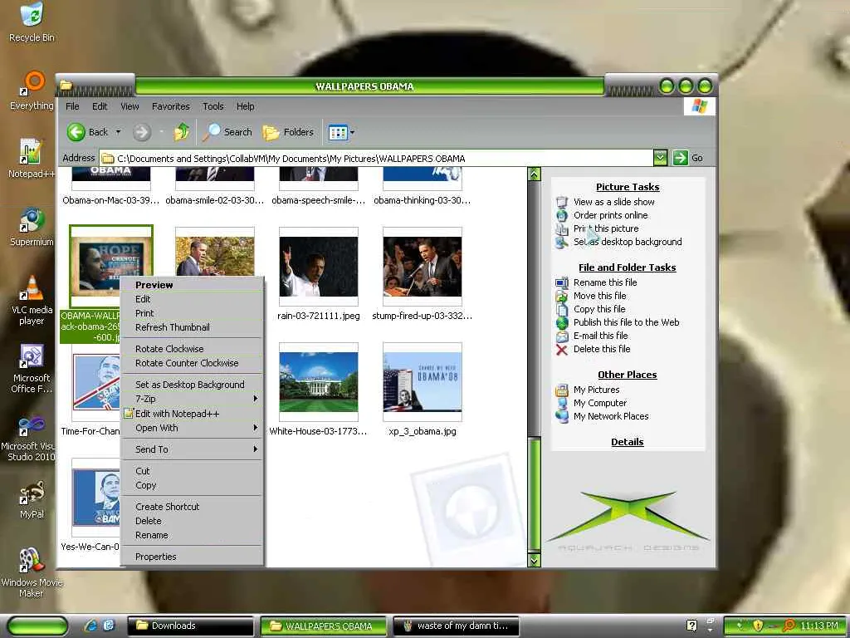
Task: Collapse the File and Folder Tasks section
Action: click(x=628, y=267)
